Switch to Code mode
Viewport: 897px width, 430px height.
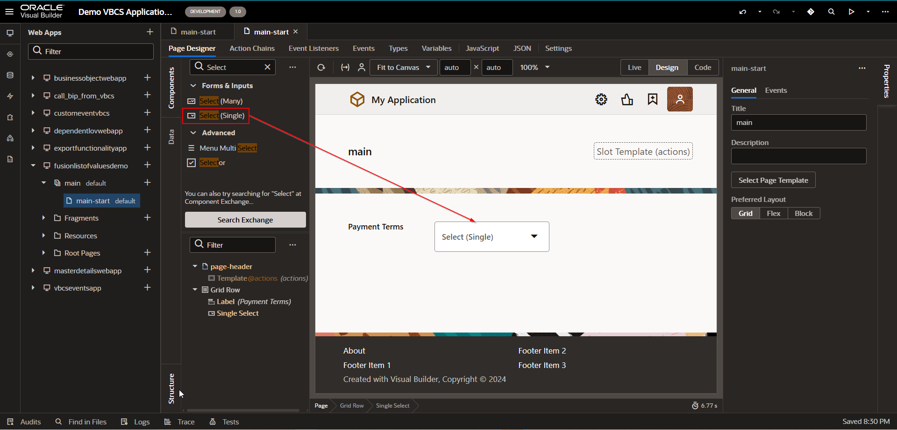pos(703,68)
